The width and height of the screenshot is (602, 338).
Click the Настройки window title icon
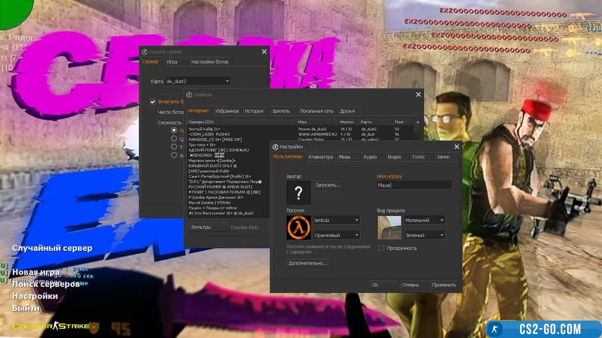tap(276, 147)
